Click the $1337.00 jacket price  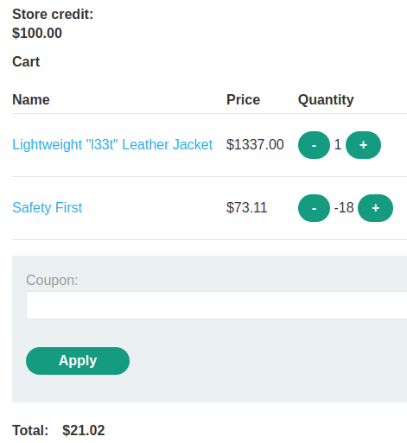coord(255,144)
